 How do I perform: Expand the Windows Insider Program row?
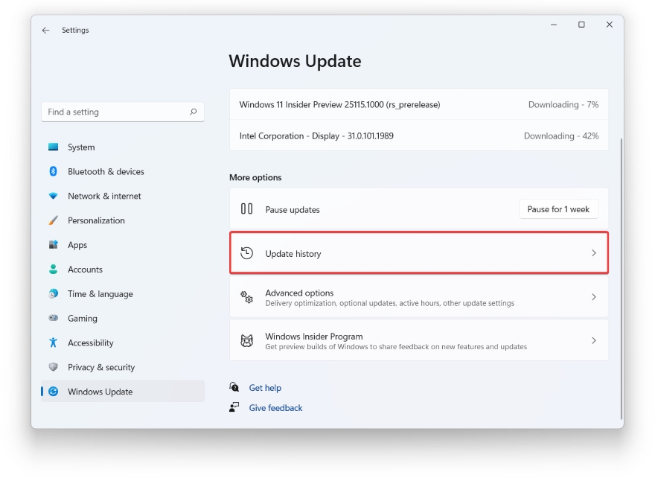593,340
